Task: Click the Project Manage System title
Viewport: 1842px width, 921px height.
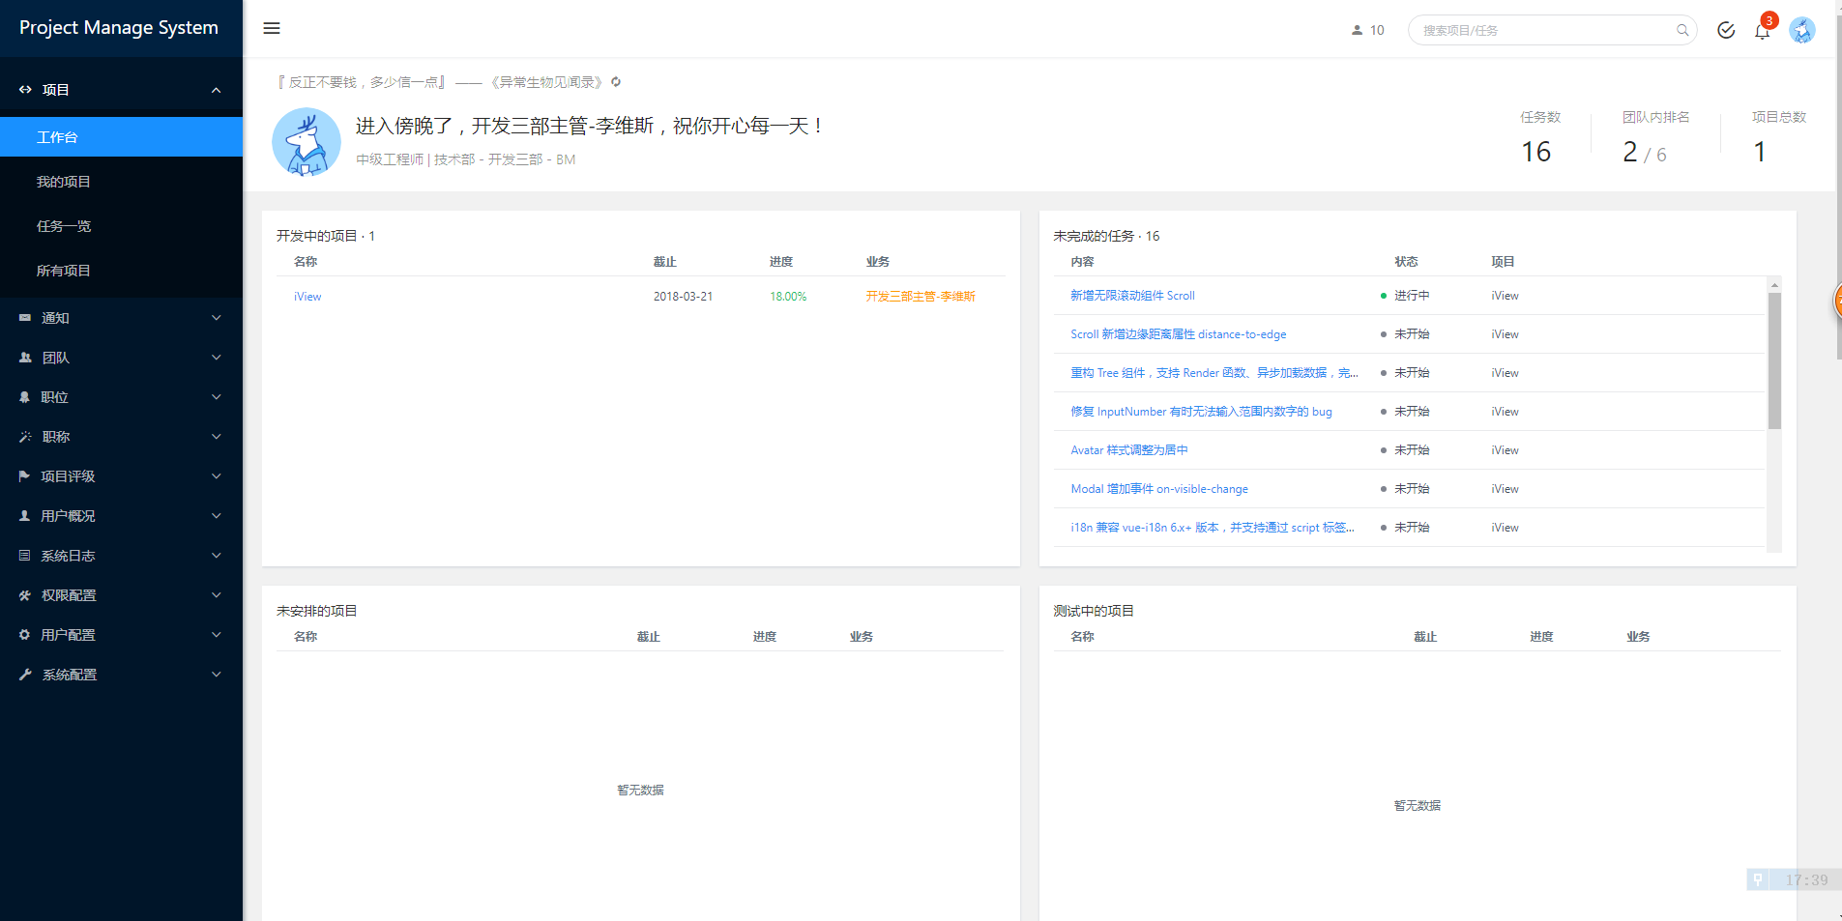Action: coord(119,28)
